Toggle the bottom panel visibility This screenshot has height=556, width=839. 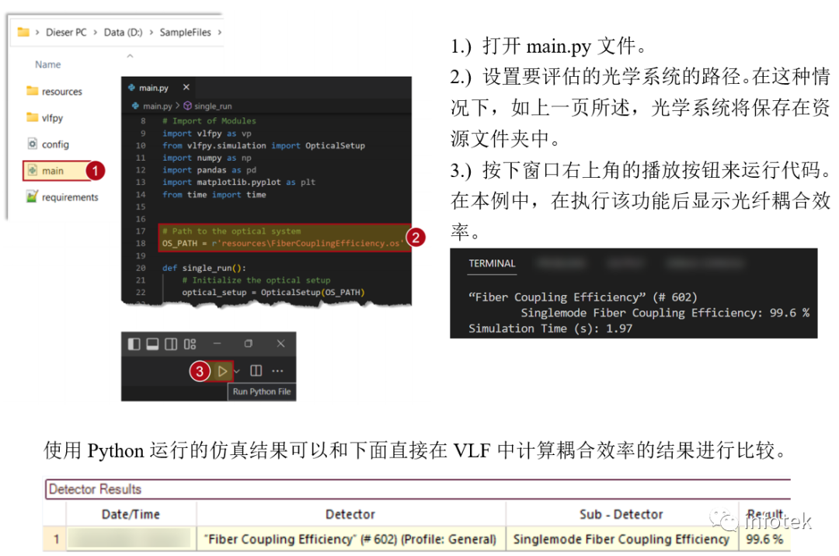(x=151, y=343)
